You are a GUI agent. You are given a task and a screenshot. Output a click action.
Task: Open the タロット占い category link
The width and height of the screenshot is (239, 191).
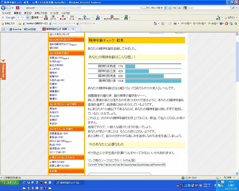click(57, 141)
